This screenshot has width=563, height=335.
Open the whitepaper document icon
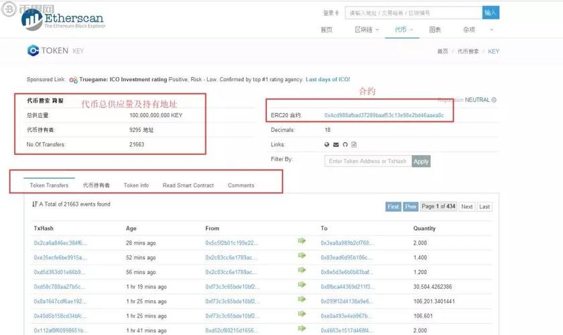(x=354, y=144)
